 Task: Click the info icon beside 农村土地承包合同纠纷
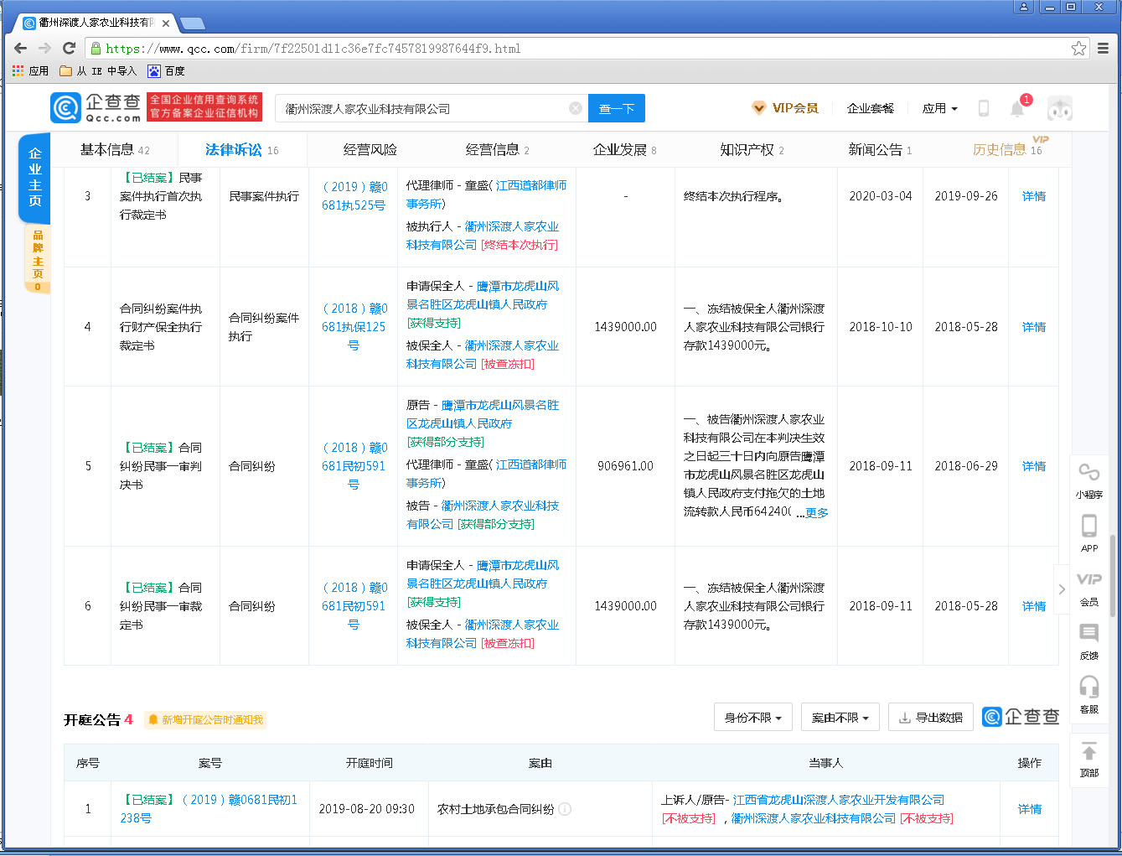tap(565, 809)
